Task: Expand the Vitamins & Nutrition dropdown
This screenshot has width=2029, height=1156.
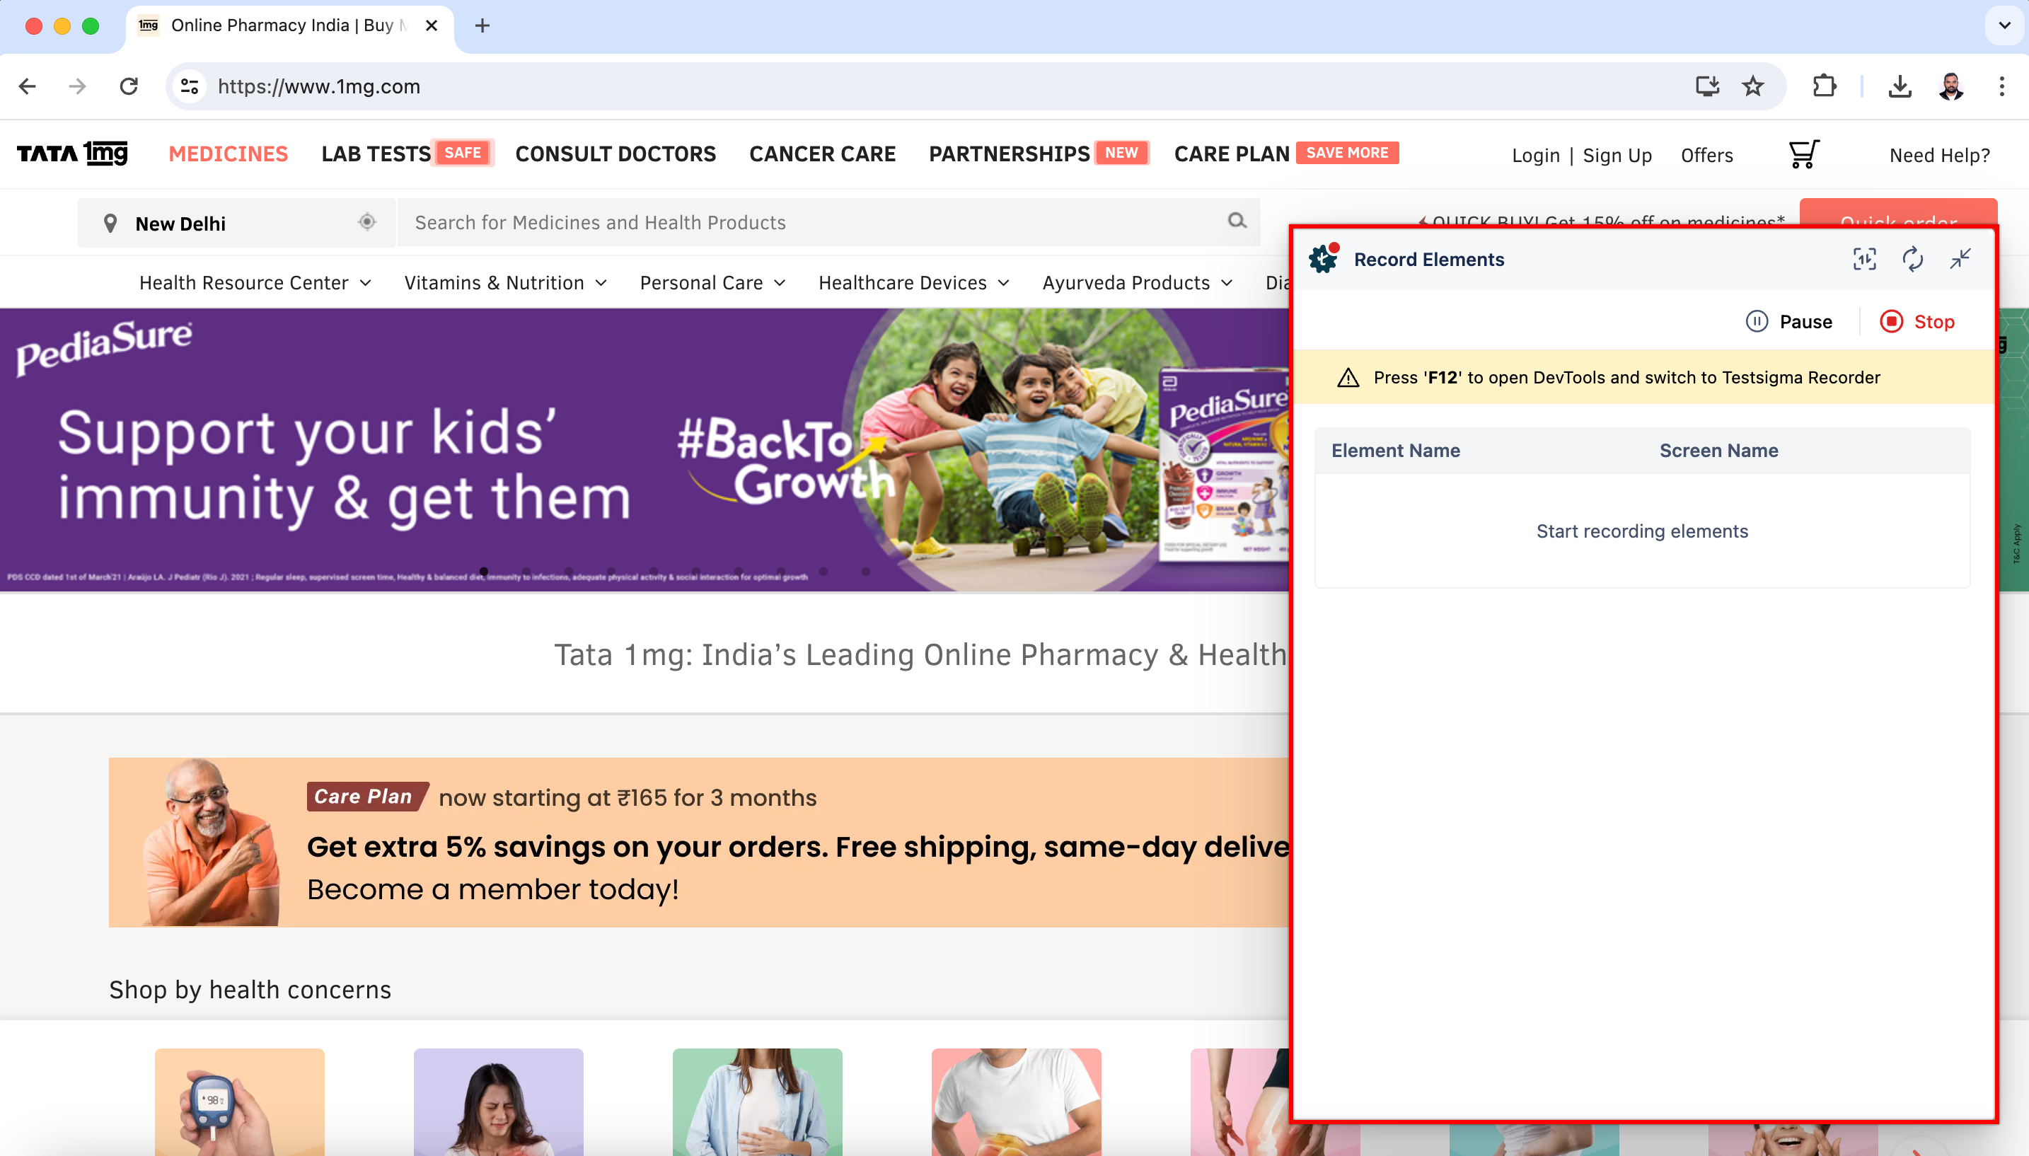Action: point(505,283)
